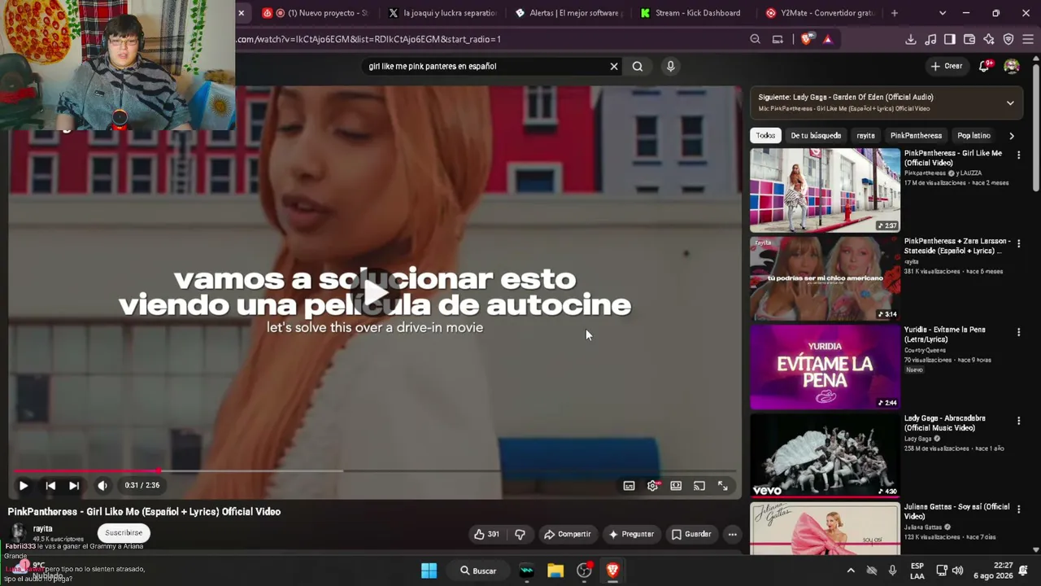Skip to the next video
1041x586 pixels.
[74, 486]
